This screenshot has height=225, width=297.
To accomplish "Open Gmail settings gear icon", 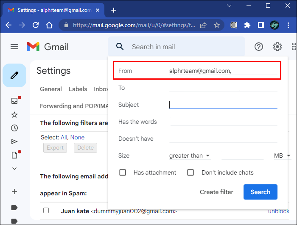I will (x=277, y=47).
